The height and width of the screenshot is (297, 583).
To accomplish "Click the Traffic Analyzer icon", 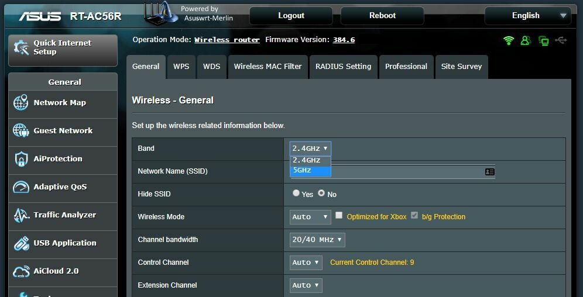I will 21,215.
